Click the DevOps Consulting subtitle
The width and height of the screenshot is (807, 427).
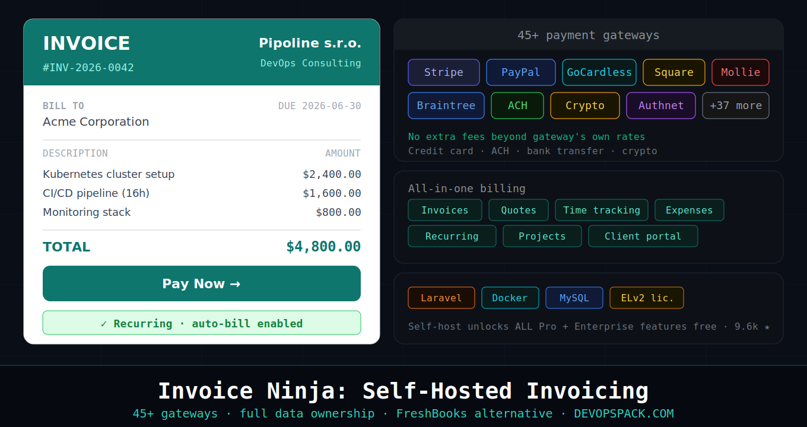pos(310,63)
